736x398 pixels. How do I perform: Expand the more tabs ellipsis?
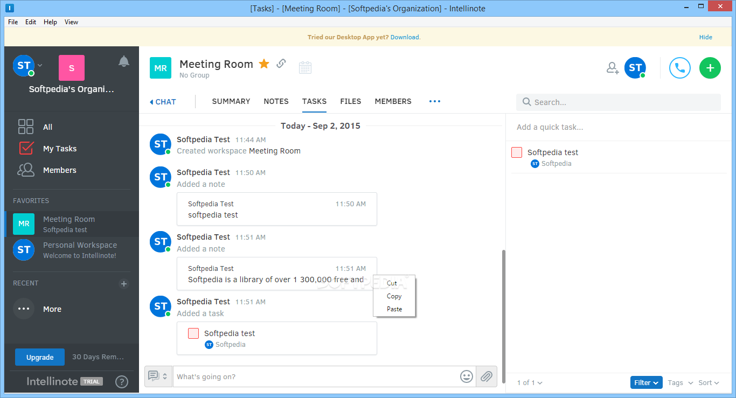pyautogui.click(x=435, y=101)
